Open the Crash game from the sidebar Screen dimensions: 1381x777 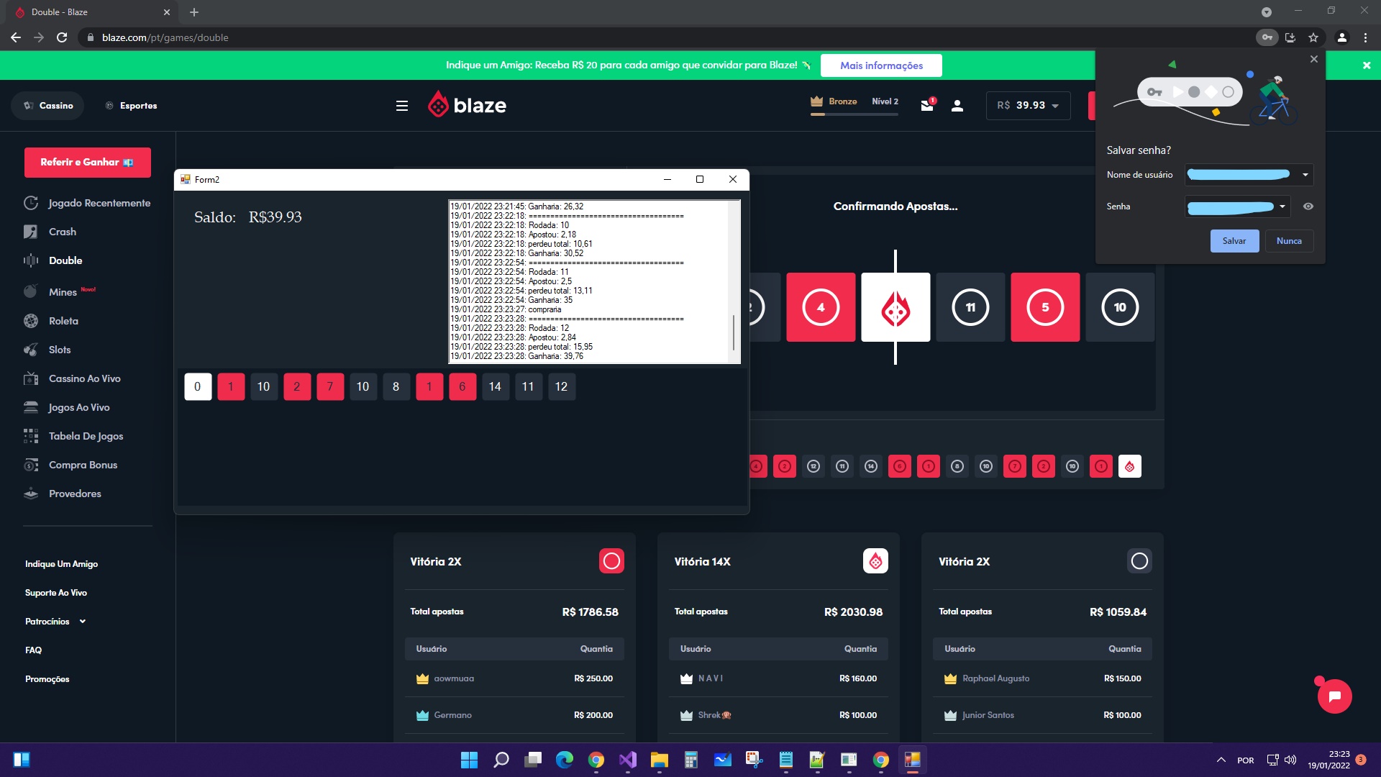tap(50, 232)
